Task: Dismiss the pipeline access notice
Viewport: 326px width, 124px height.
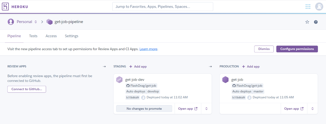Action: pyautogui.click(x=264, y=49)
